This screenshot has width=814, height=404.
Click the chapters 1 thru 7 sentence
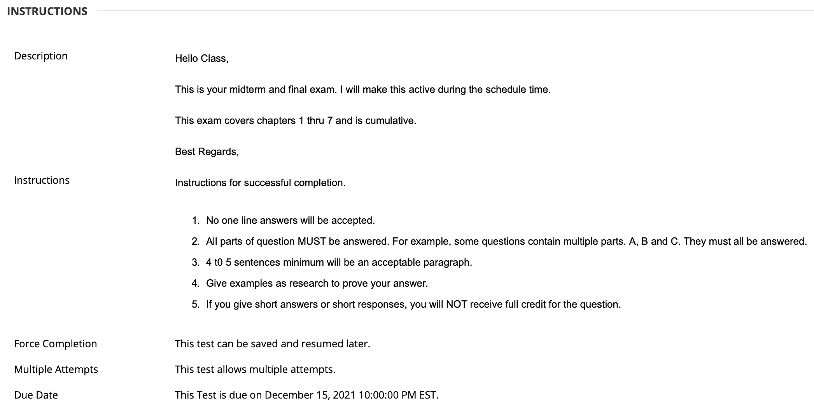[x=296, y=121]
